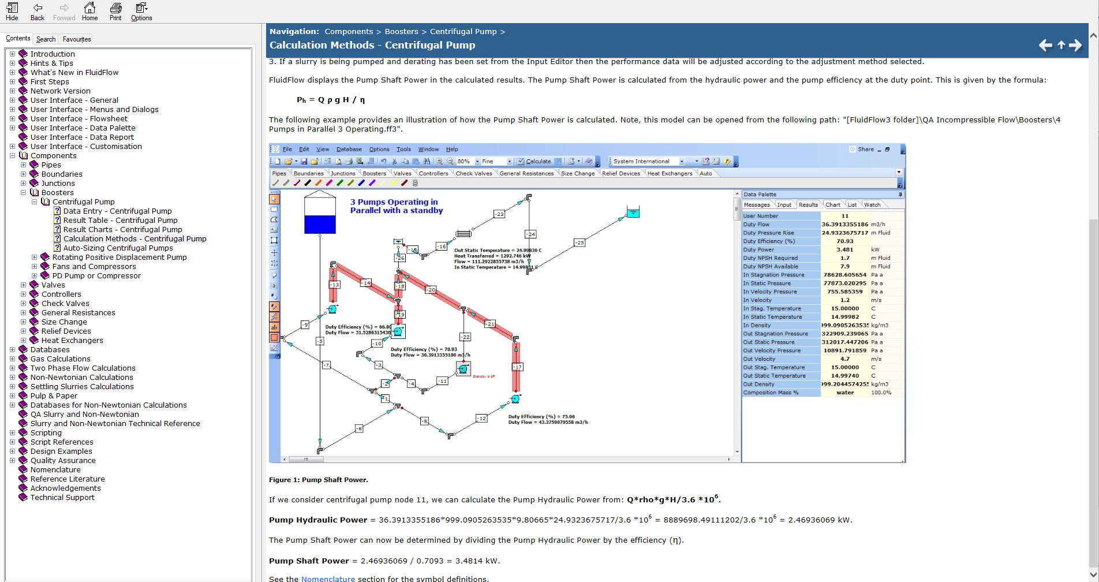The height and width of the screenshot is (582, 1099).
Task: Expand the Rotating Positive Displacement Pump node
Action: click(x=34, y=258)
